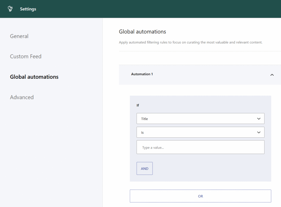Click the "Global automations" page heading

pos(142,32)
